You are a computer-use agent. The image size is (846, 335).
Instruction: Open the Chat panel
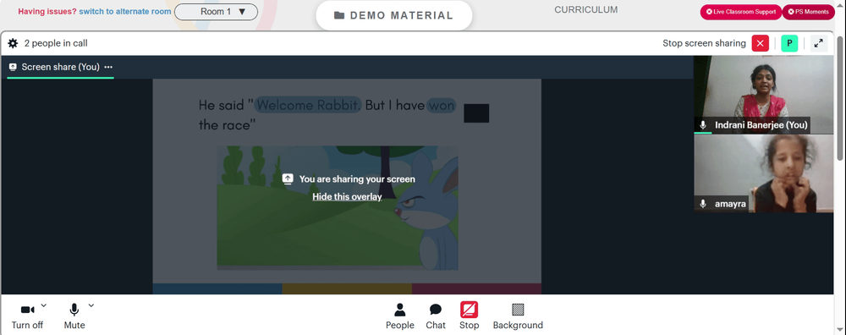436,316
